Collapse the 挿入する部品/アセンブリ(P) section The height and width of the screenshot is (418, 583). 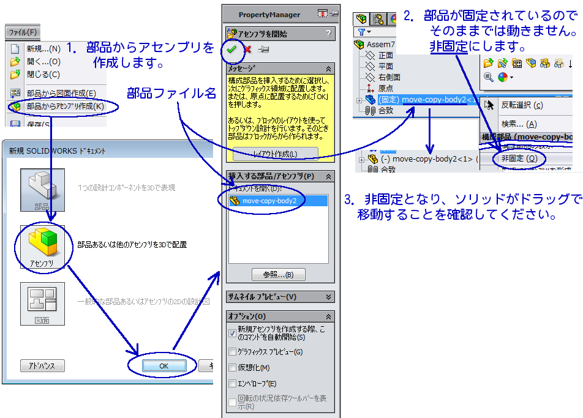point(329,176)
